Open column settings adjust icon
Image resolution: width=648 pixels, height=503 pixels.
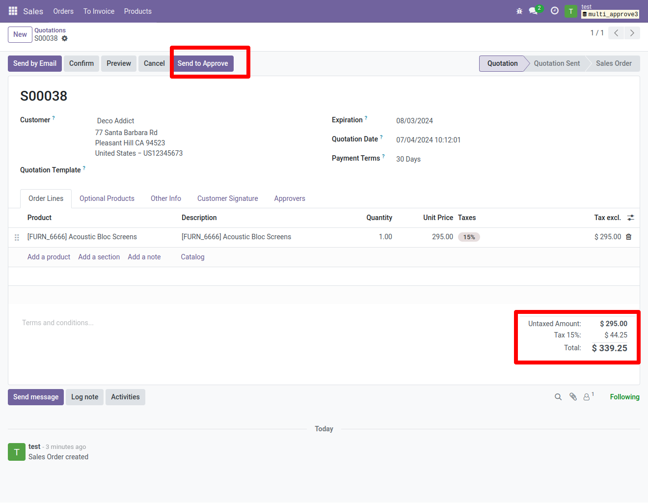pyautogui.click(x=631, y=218)
